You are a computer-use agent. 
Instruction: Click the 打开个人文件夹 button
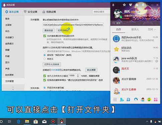tap(52, 64)
